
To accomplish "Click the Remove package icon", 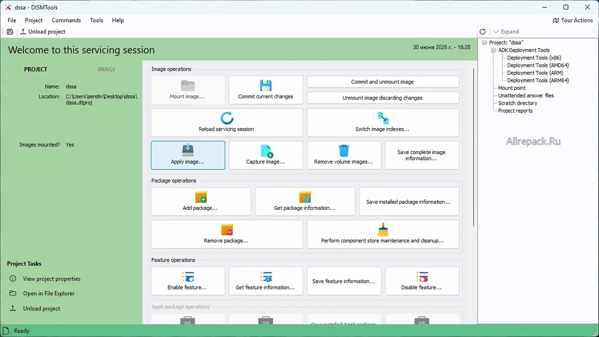I will point(227,230).
